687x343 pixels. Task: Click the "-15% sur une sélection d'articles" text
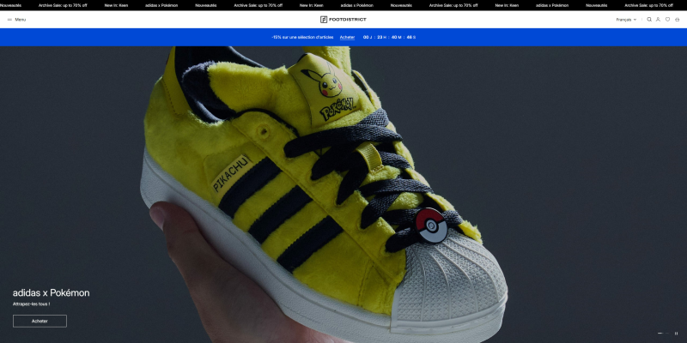pyautogui.click(x=302, y=37)
